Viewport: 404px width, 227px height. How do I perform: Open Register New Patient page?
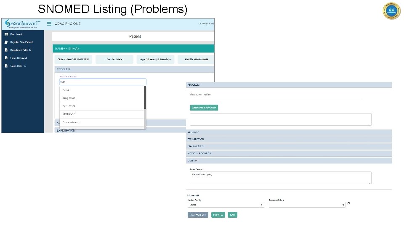(21, 42)
